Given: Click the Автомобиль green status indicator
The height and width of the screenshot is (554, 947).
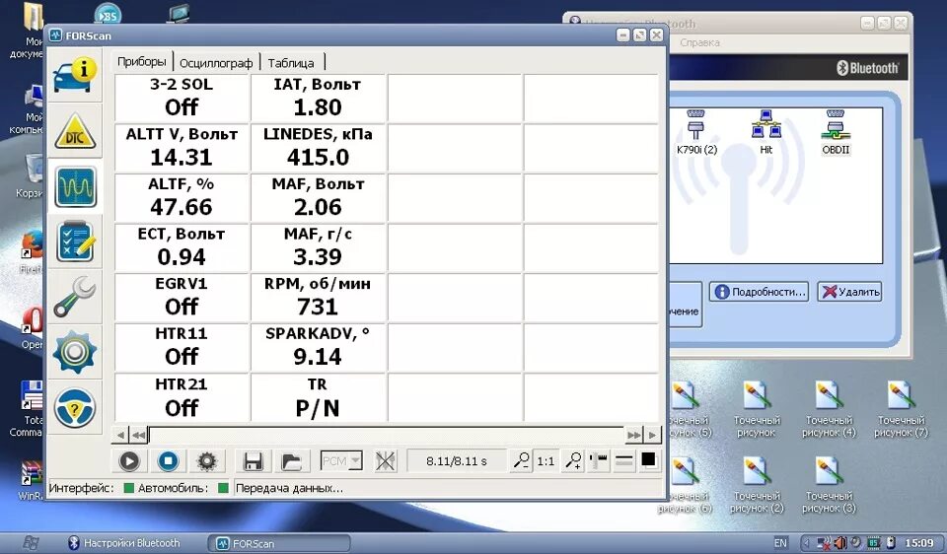Looking at the screenshot, I should click(224, 488).
